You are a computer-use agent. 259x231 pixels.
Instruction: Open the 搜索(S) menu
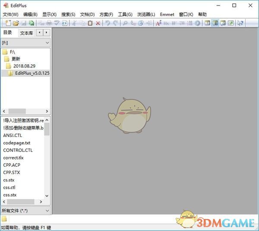tap(68, 15)
